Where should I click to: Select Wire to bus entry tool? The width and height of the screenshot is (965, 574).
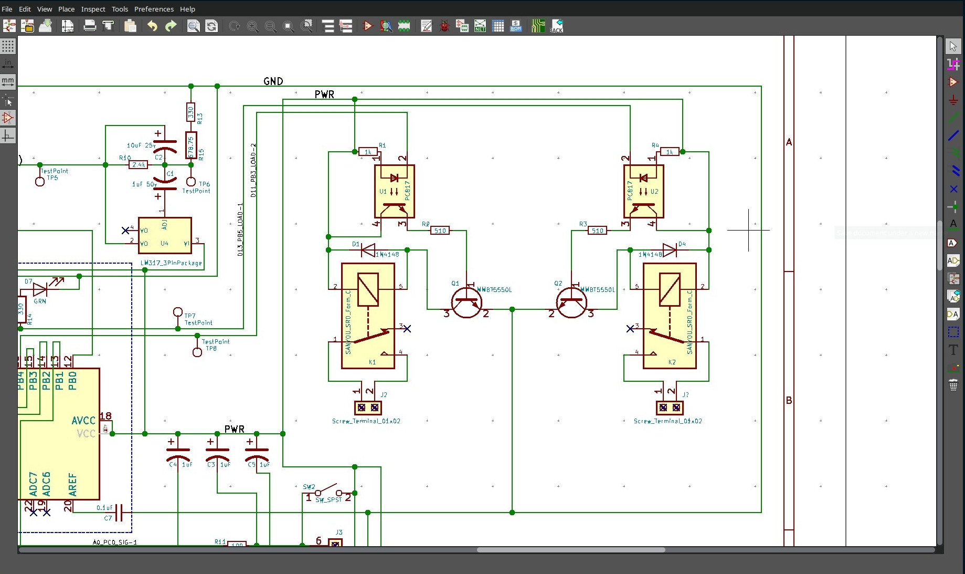[x=953, y=153]
